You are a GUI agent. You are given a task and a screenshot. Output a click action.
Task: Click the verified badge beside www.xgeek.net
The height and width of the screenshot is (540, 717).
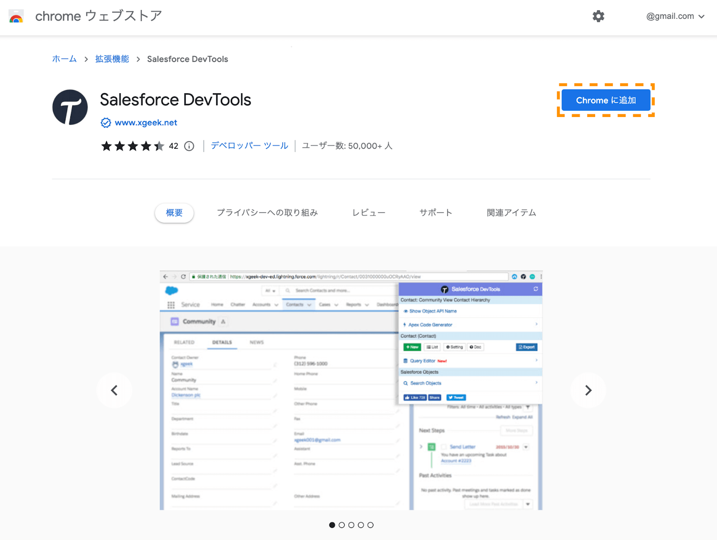tap(105, 122)
